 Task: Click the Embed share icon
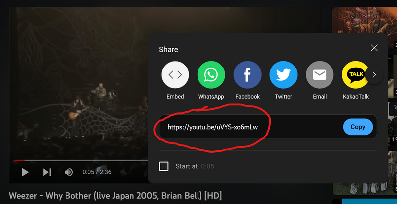[x=175, y=75]
